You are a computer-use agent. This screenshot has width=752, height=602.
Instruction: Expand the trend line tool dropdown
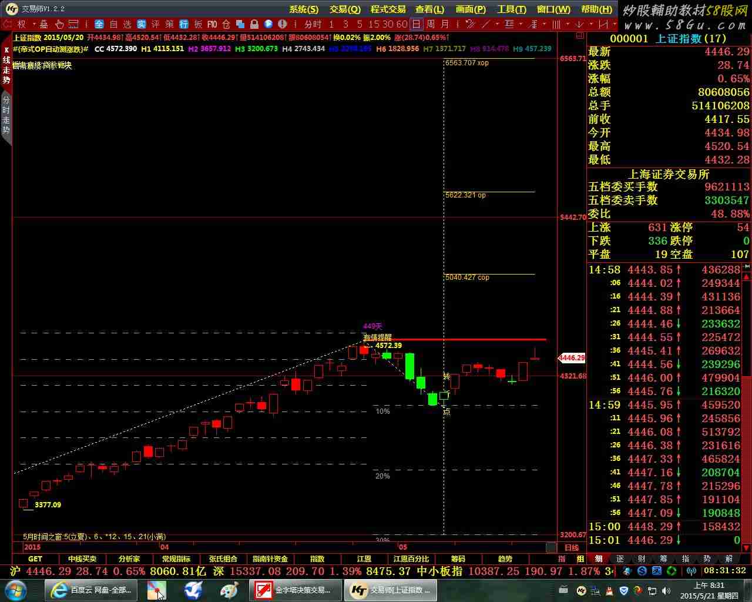point(498,24)
